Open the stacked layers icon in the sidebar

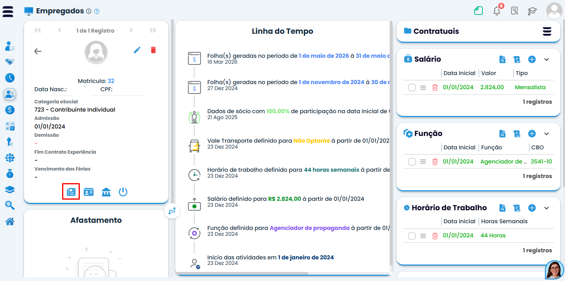tap(10, 189)
